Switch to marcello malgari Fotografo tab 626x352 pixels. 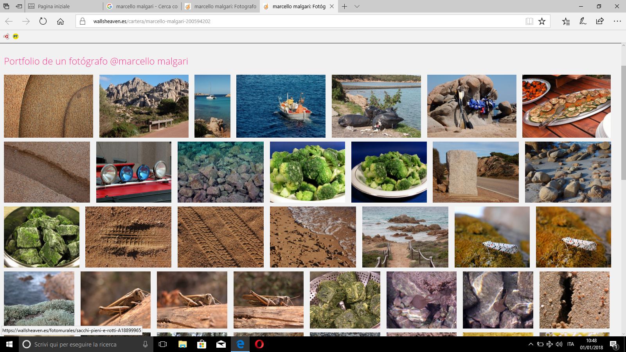221,6
